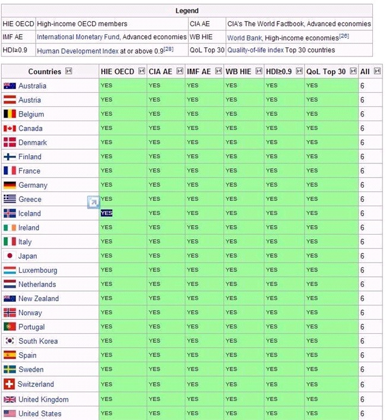Click the Greece flag icon
Image resolution: width=386 pixels, height=420 pixels.
(10, 199)
